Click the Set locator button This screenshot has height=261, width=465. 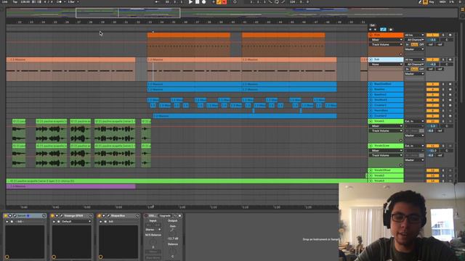click(x=373, y=25)
